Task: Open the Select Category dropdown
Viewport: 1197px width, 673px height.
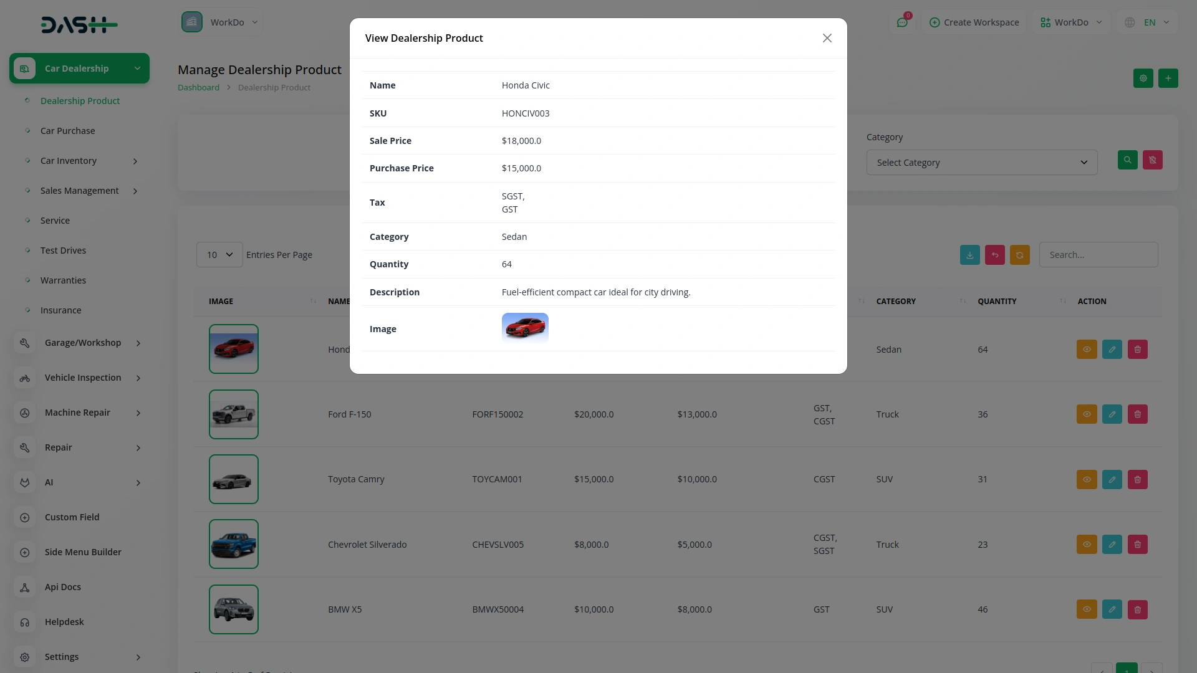Action: [x=981, y=163]
